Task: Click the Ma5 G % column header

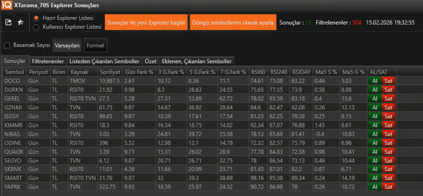Action: [x=353, y=72]
